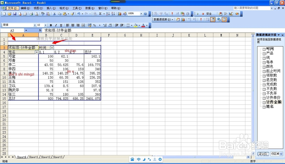The image size is (285, 164).
Task: Open the 数据 menu
Action: [x=90, y=8]
